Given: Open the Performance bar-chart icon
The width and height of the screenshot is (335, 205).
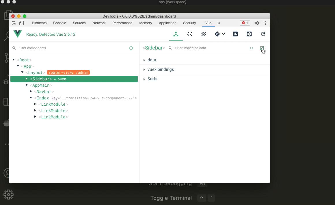Looking at the screenshot, I should [x=235, y=34].
